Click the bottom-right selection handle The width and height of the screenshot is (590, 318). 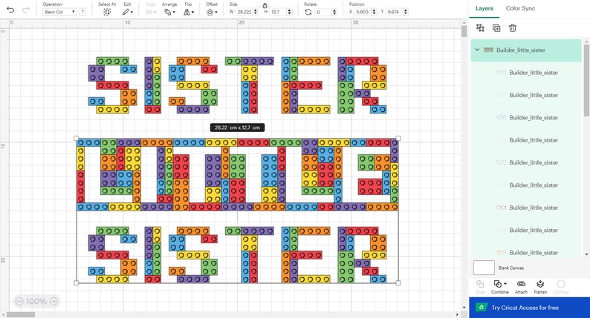click(x=398, y=282)
